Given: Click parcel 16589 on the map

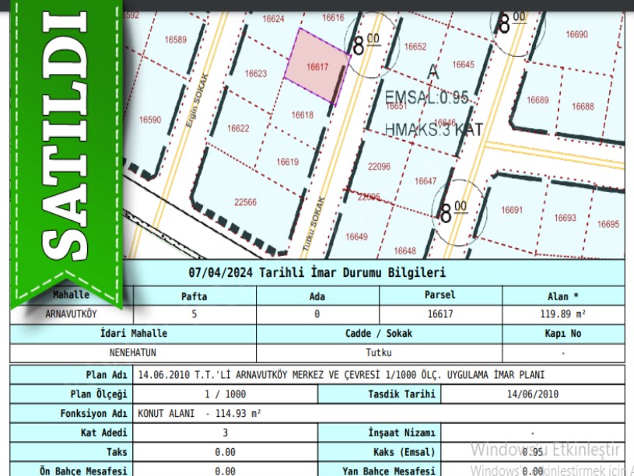Looking at the screenshot, I should pos(176,40).
